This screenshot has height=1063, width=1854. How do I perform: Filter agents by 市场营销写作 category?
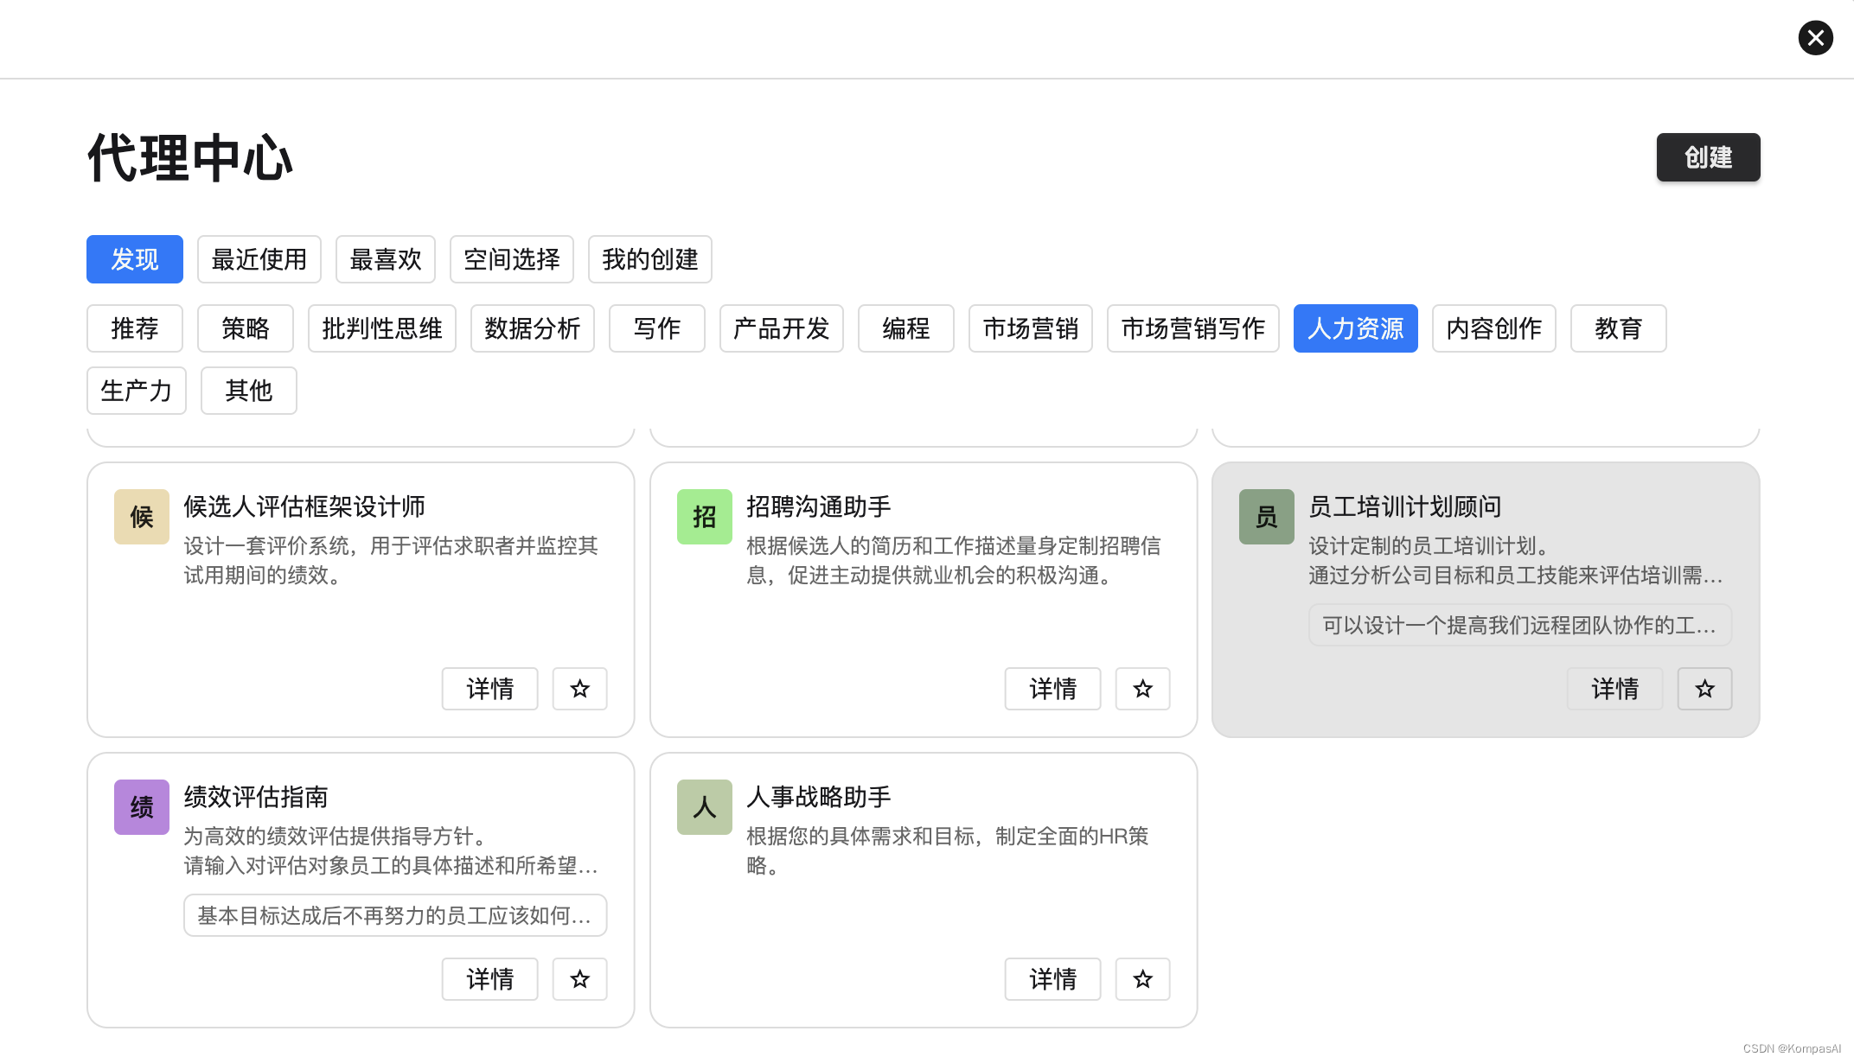(x=1192, y=328)
